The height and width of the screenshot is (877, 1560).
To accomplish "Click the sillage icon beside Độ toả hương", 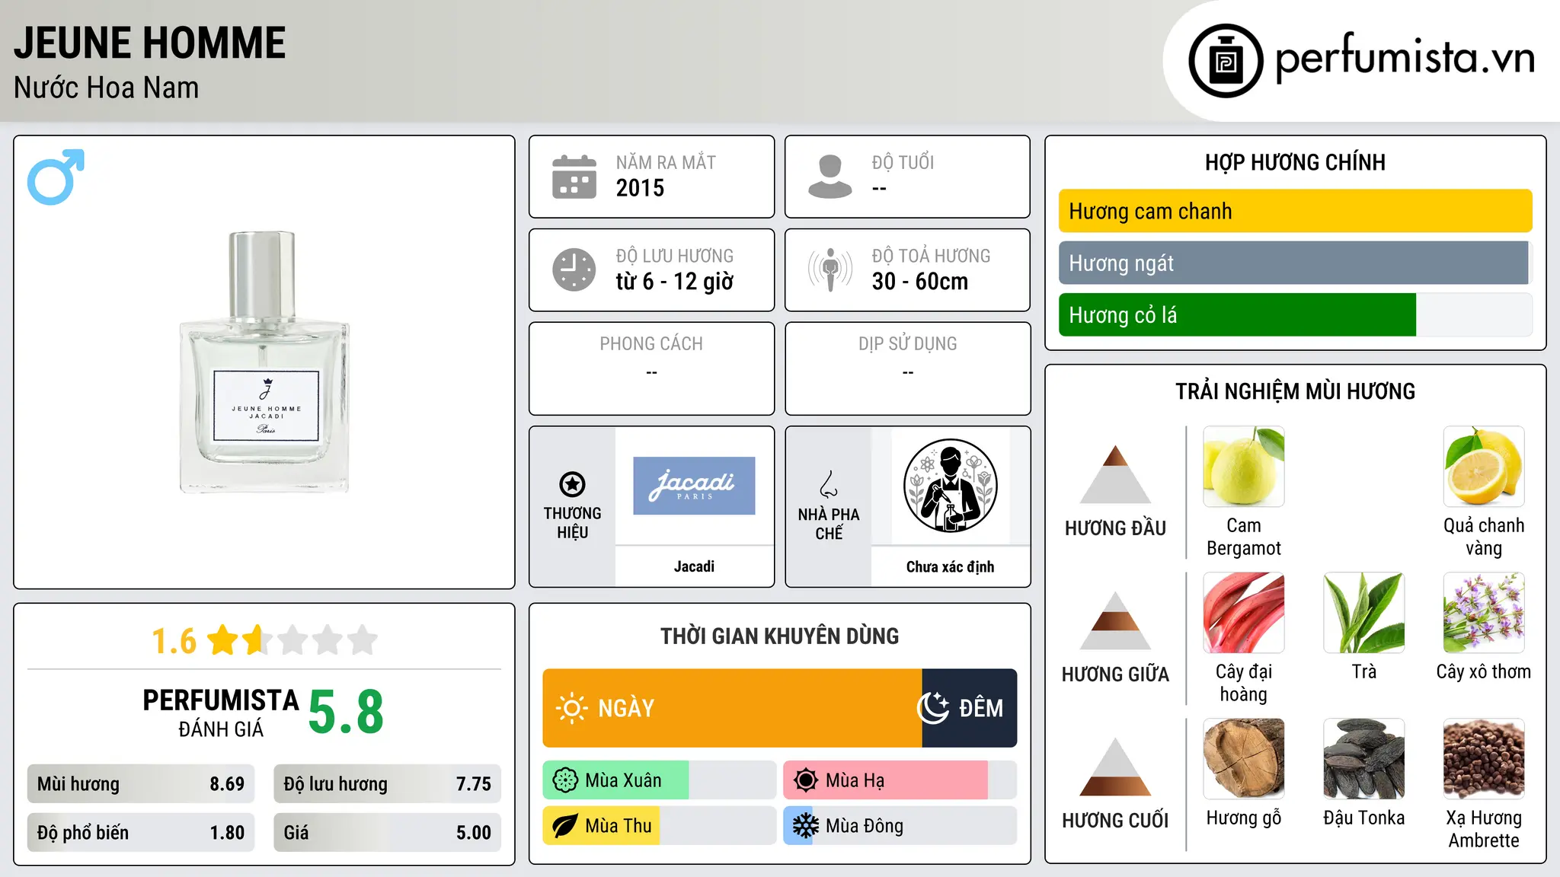I will (x=830, y=269).
